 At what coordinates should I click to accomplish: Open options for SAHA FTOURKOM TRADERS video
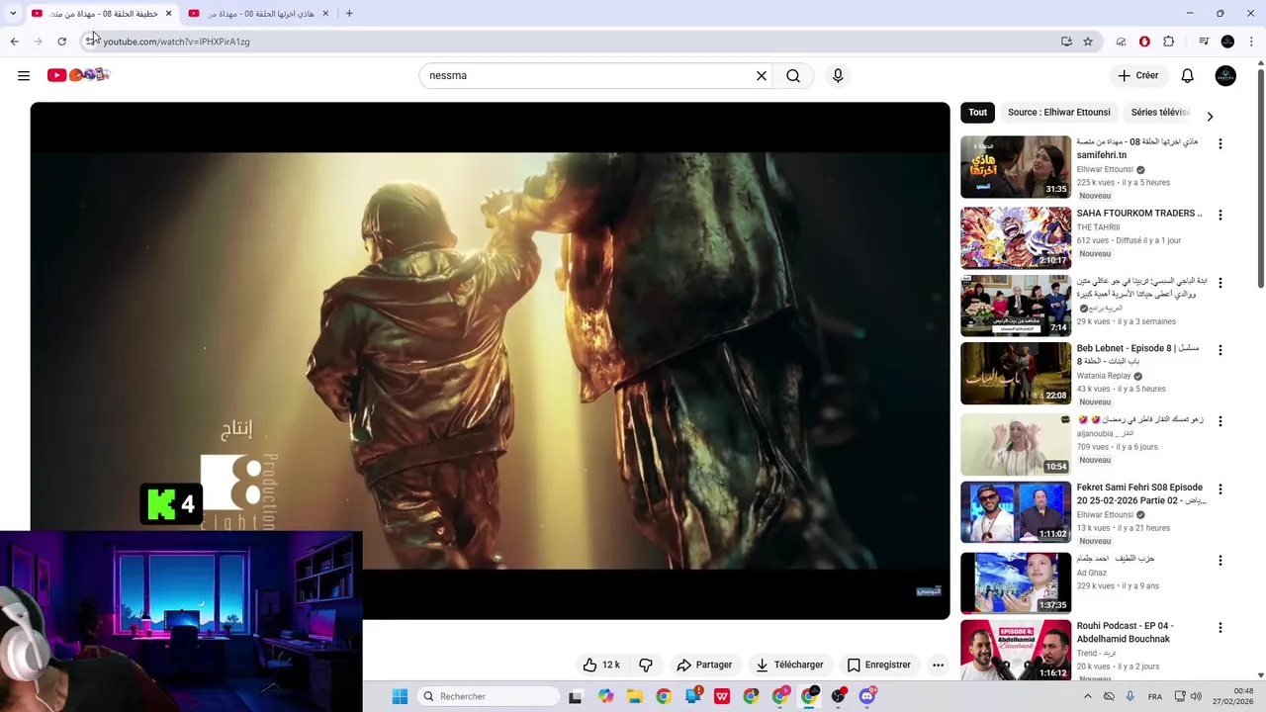click(1220, 215)
